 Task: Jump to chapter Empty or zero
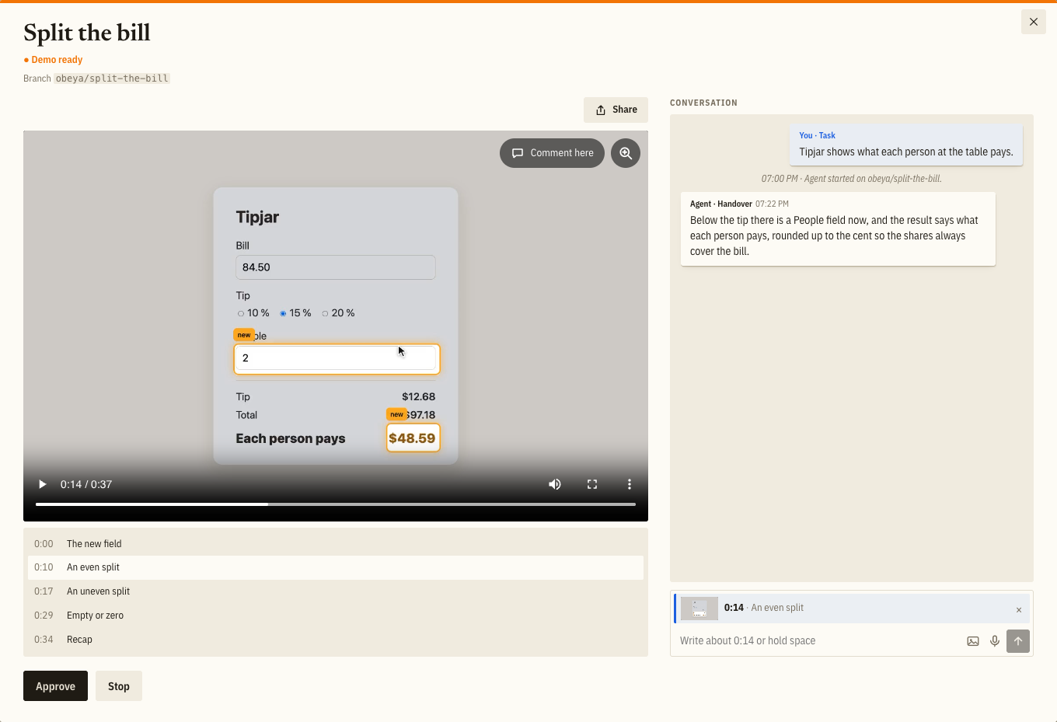tap(336, 616)
